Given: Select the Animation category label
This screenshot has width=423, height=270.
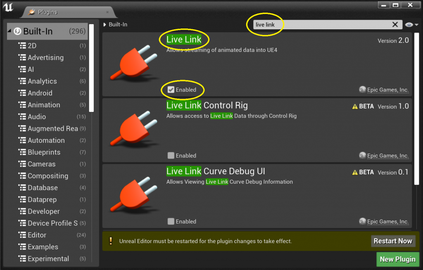Looking at the screenshot, I should [x=44, y=105].
